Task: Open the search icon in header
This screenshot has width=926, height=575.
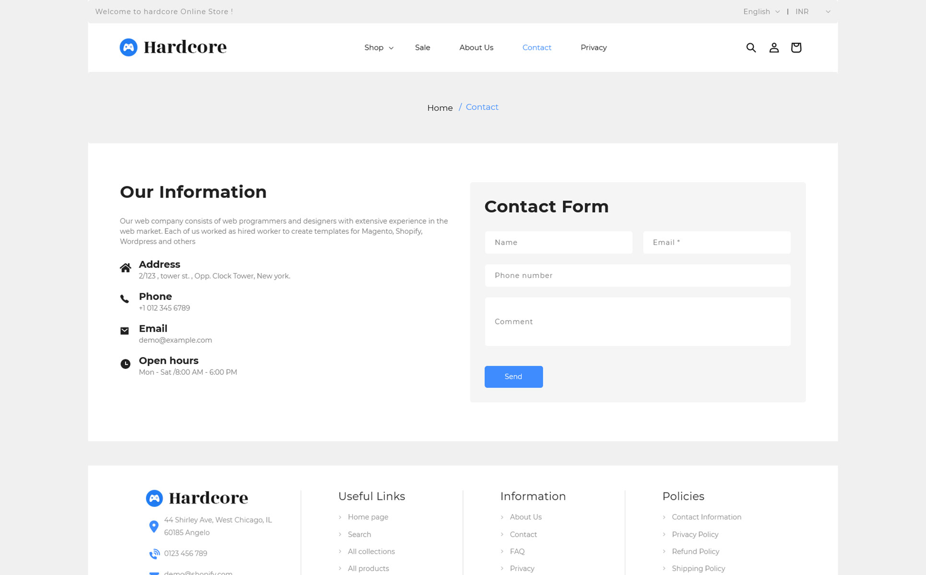Action: [x=751, y=47]
